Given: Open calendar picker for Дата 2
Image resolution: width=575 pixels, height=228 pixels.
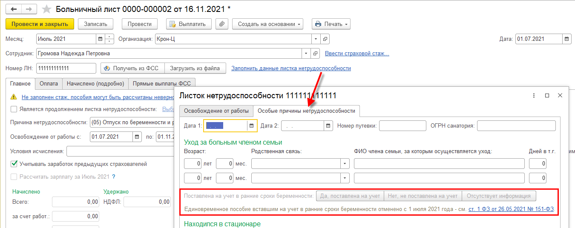Looking at the screenshot, I should pos(328,125).
